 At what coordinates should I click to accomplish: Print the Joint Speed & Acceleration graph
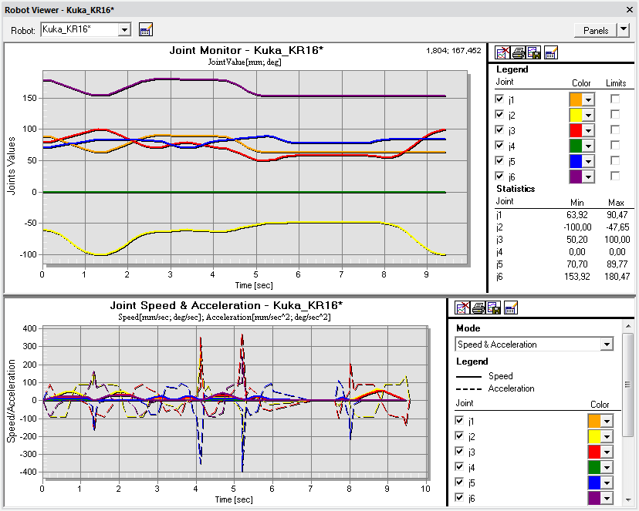(x=478, y=308)
